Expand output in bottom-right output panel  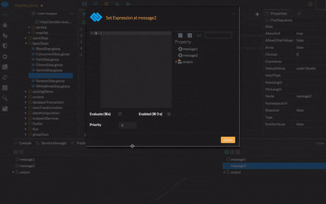[224, 172]
